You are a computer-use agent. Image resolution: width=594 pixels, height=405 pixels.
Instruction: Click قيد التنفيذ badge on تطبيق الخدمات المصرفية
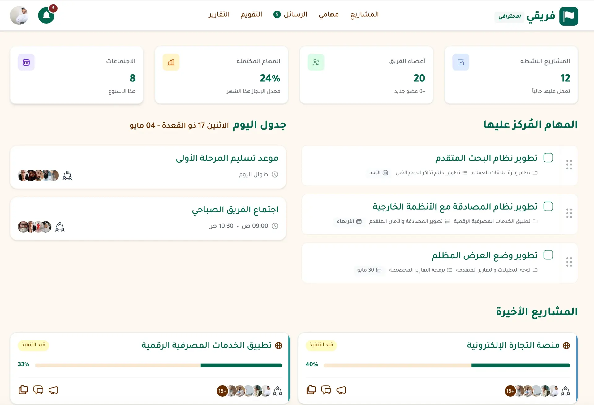coord(33,345)
